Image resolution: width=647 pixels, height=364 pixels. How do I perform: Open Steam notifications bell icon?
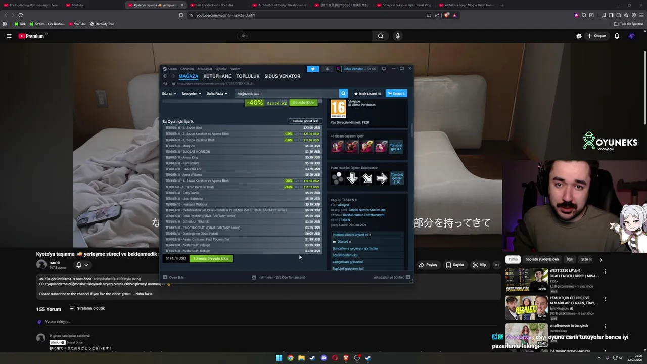coord(327,69)
